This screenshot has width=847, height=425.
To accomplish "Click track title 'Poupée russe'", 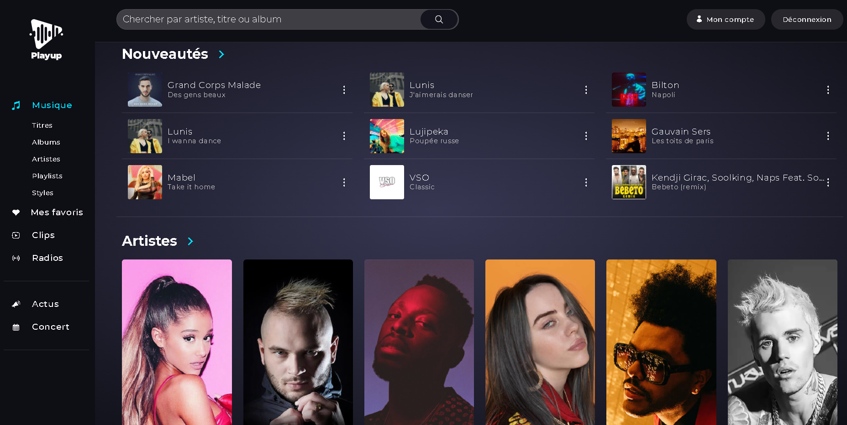I will coord(434,141).
